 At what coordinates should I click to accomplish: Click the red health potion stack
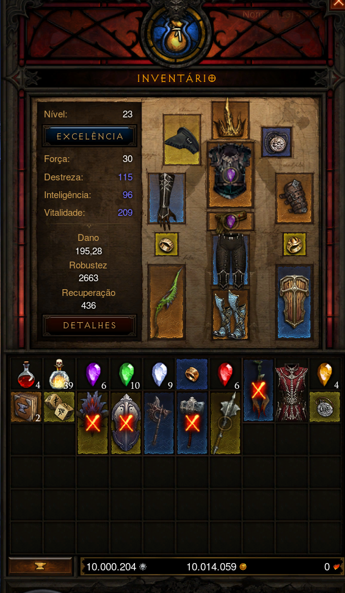pyautogui.click(x=26, y=374)
